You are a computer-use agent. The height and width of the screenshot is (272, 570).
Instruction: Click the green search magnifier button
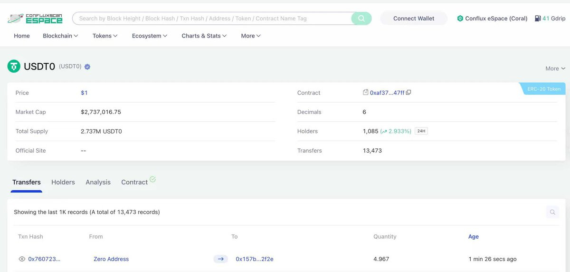tap(361, 19)
